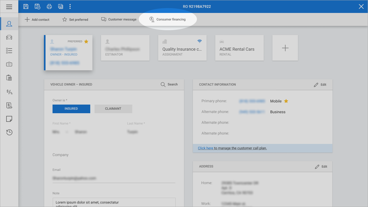Click the wifi signal icon on the insurance card
The width and height of the screenshot is (368, 207).
click(200, 41)
